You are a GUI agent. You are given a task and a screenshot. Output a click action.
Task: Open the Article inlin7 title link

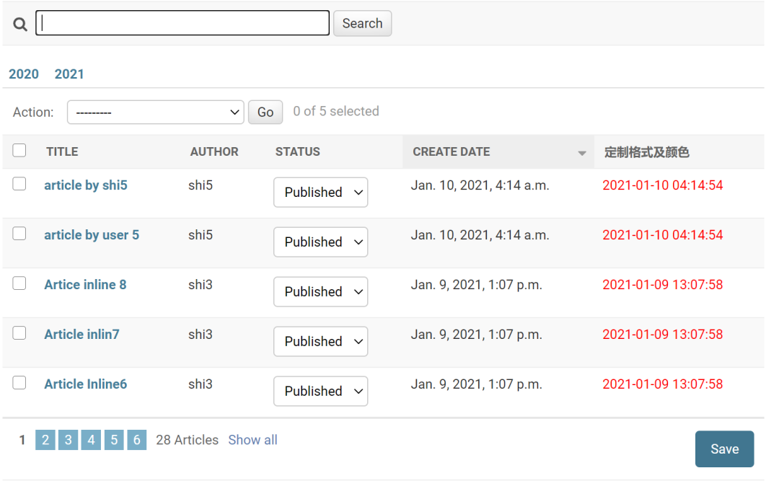(82, 335)
